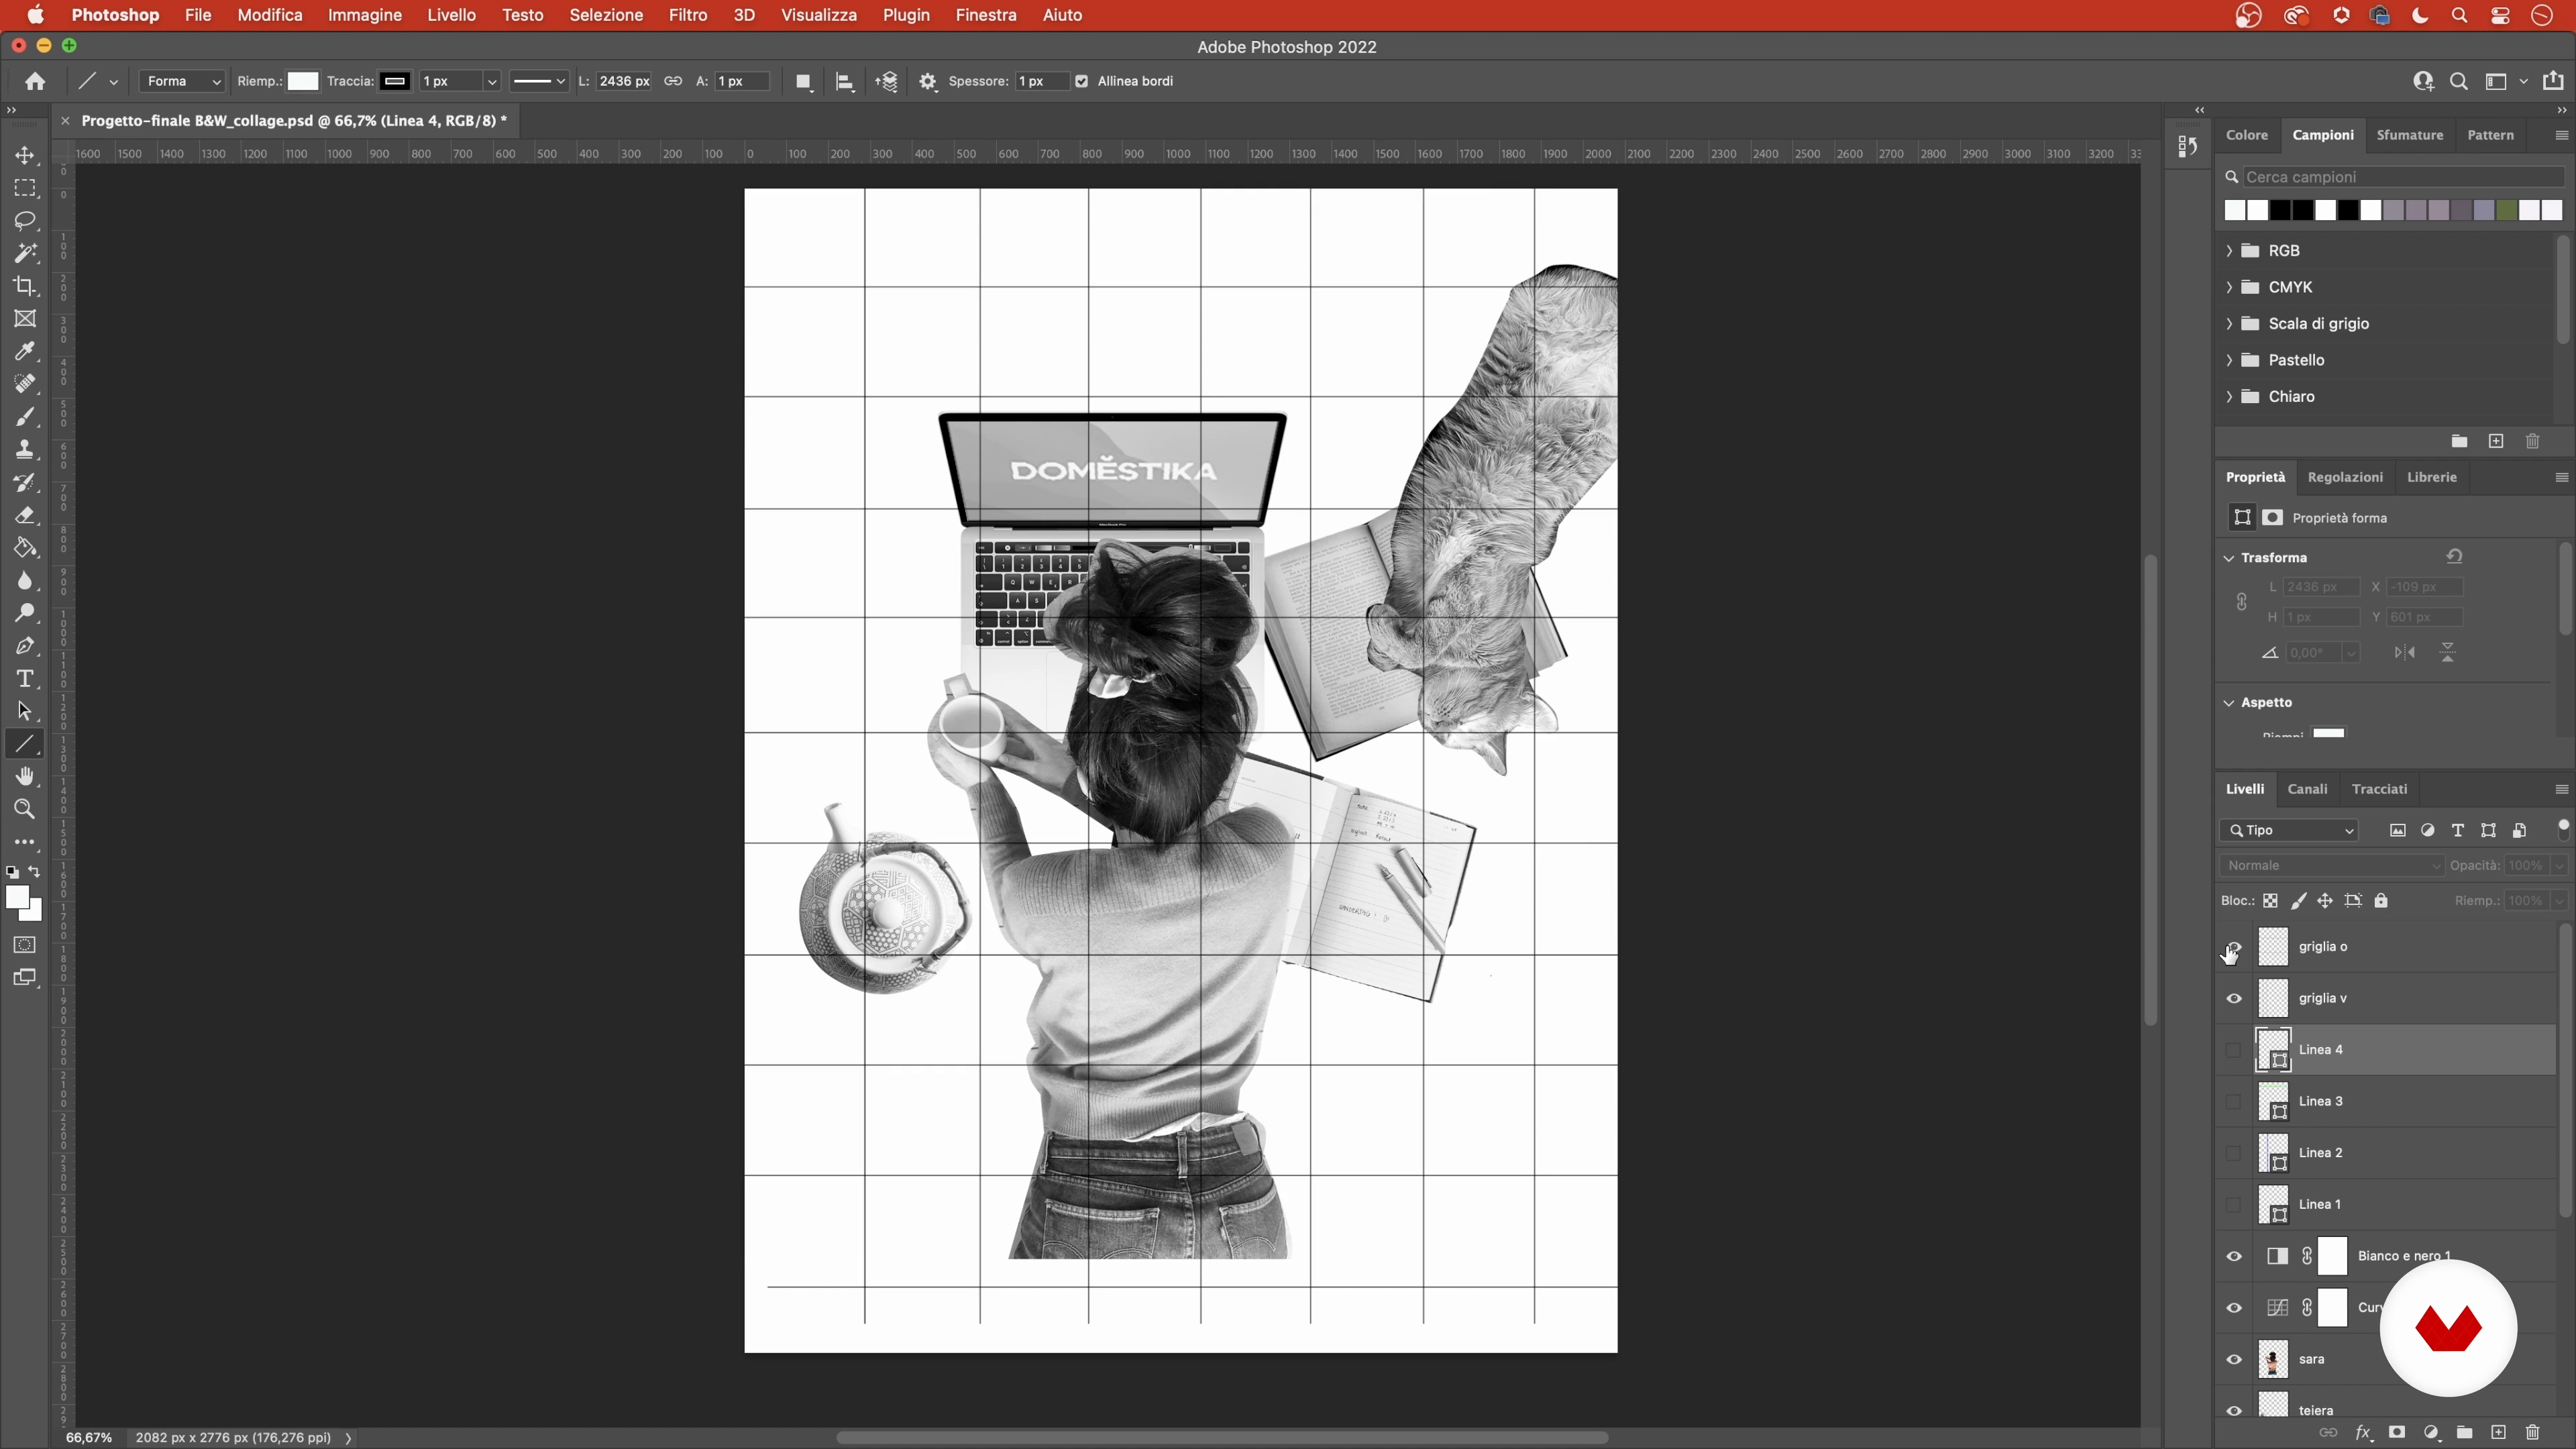Expand the Scala di grigio folder
2576x1449 pixels.
click(2229, 324)
